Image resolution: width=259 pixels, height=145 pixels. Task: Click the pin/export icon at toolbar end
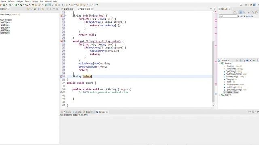(96, 5)
